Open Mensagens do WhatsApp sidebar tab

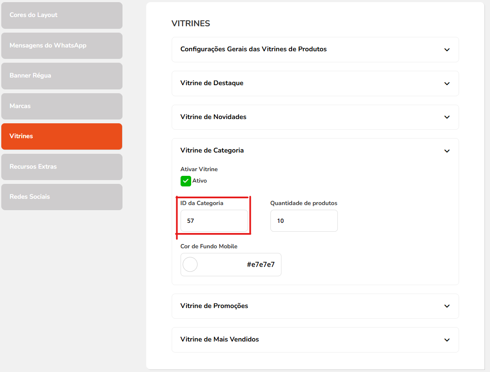click(x=62, y=45)
